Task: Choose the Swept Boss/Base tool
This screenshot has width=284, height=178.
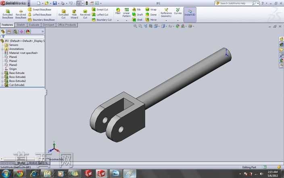Action: (x=40, y=9)
